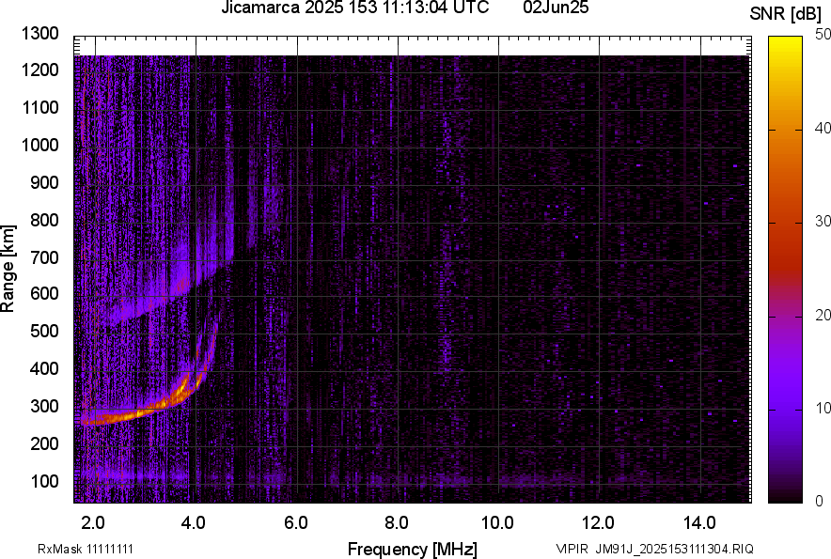Click the range tick label '100'

click(x=44, y=481)
